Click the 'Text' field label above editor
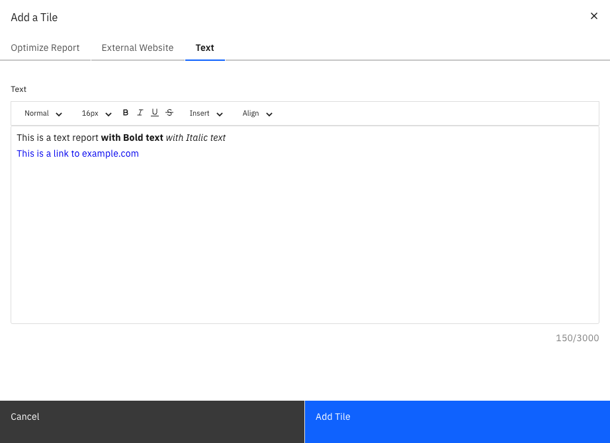The image size is (610, 443). click(19, 89)
